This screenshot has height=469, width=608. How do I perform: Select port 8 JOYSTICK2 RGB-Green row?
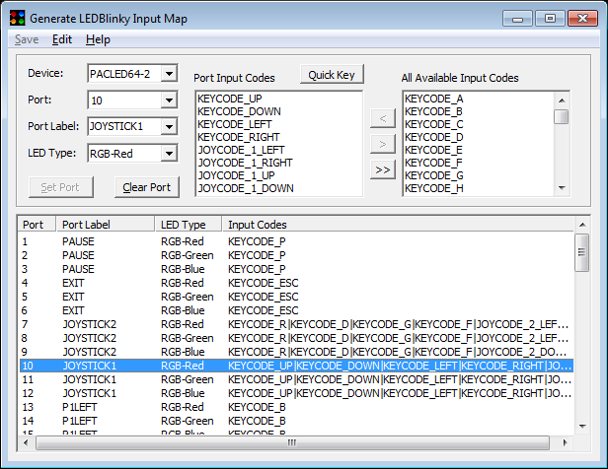pos(297,338)
